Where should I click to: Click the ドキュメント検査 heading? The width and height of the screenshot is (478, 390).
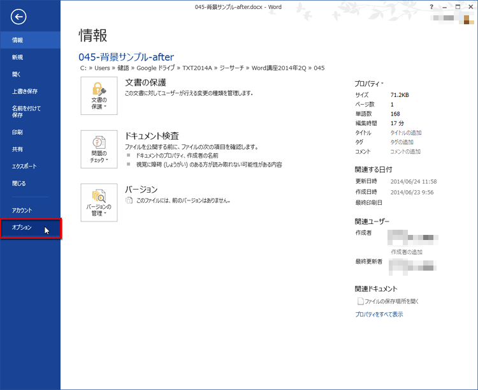pyautogui.click(x=152, y=136)
